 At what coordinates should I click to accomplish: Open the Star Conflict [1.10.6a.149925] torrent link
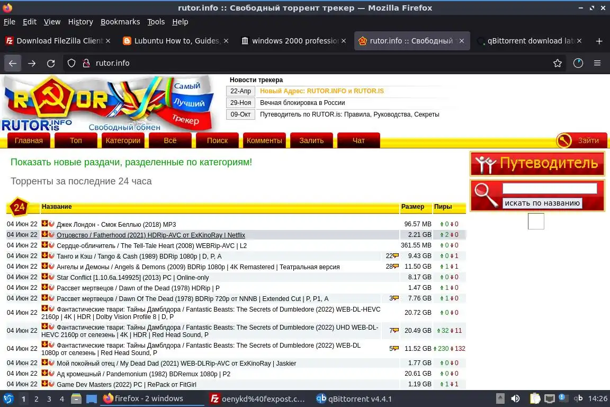[x=133, y=278]
